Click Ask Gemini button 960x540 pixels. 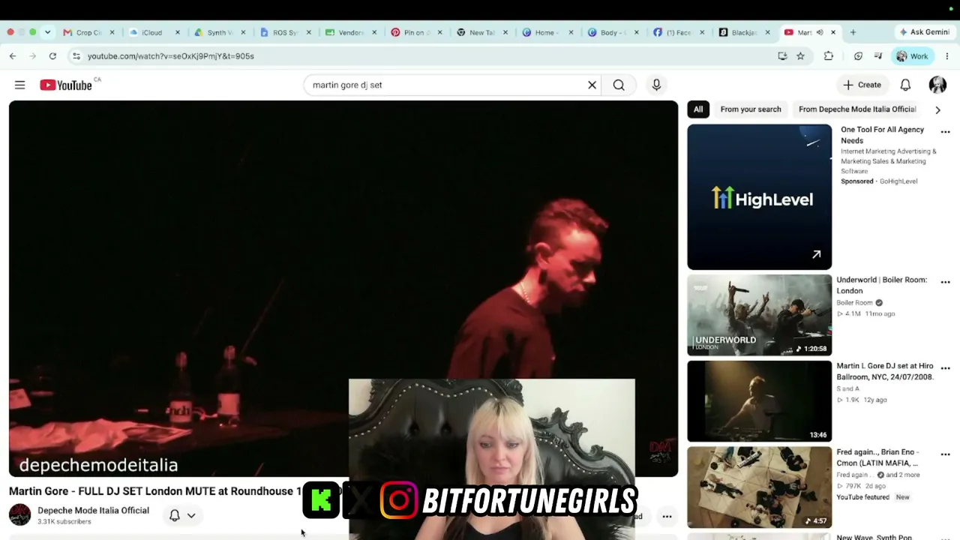(x=924, y=32)
